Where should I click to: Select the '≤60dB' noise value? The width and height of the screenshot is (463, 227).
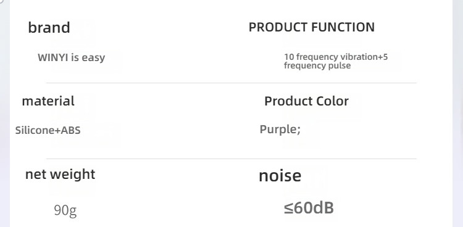(309, 208)
